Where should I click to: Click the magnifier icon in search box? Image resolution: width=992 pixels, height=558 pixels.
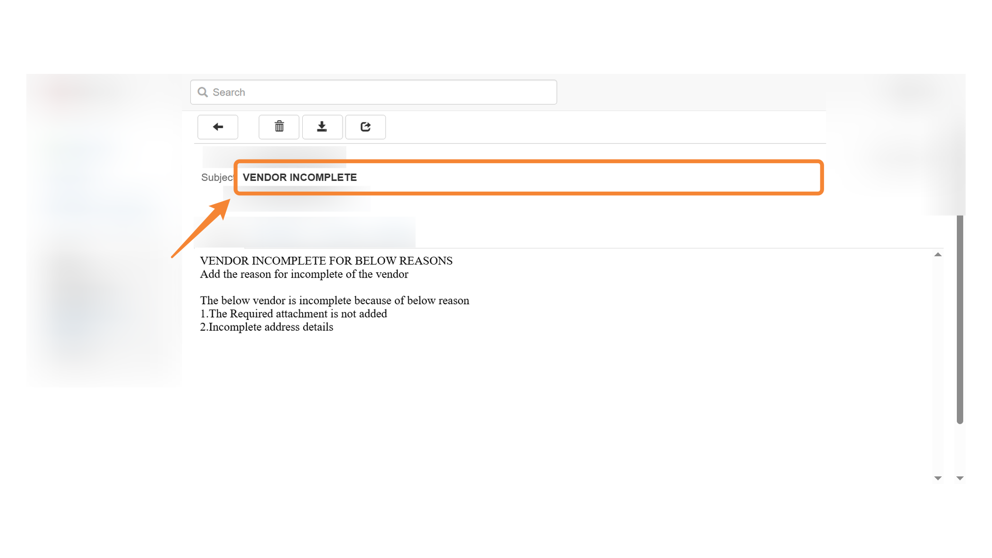pyautogui.click(x=203, y=92)
